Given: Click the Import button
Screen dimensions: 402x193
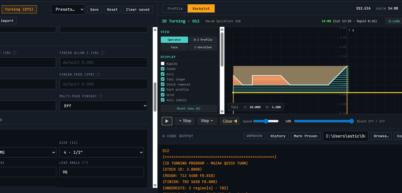Looking at the screenshot, I should (7, 21).
